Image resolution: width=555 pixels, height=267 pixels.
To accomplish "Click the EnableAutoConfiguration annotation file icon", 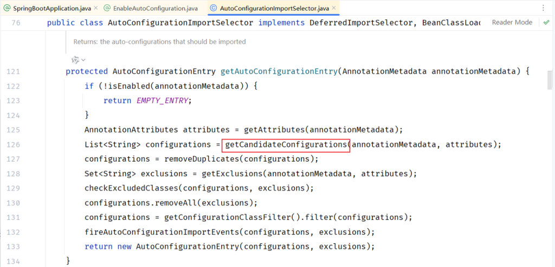I will click(x=107, y=8).
